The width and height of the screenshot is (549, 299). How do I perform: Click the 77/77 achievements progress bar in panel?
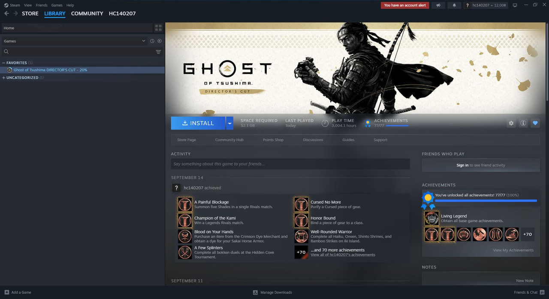coord(486,200)
